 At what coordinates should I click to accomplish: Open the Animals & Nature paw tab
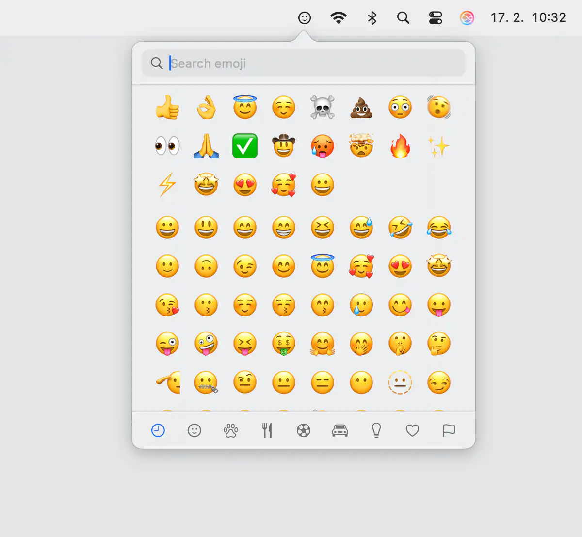[231, 430]
